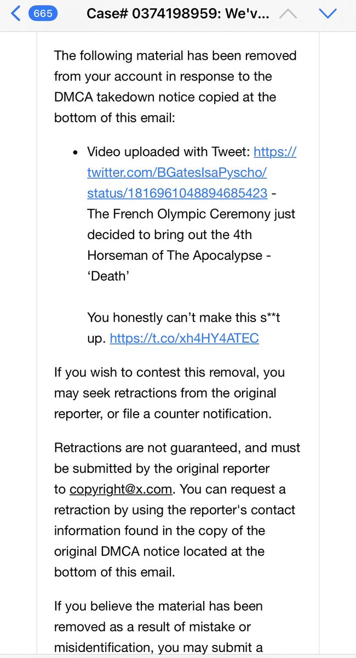
Task: Tap the bullet point before "Video uploaded"
Action: [75, 152]
